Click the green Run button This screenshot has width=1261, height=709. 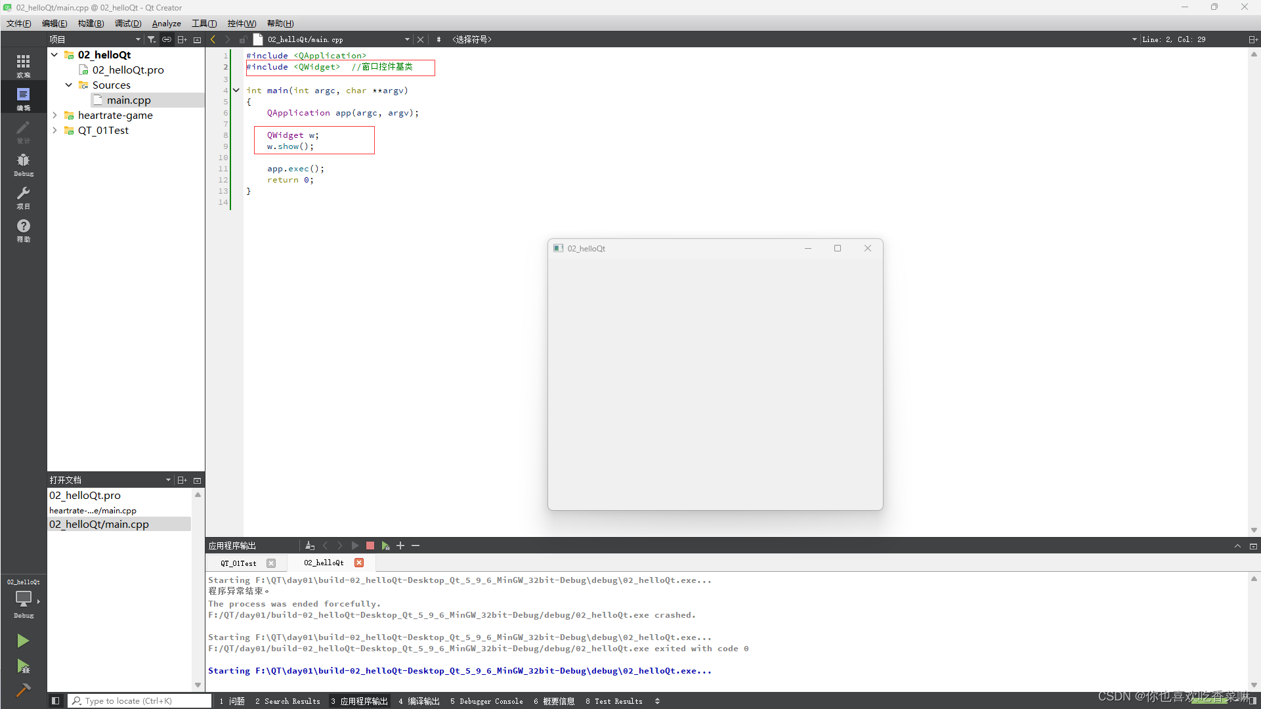pyautogui.click(x=23, y=640)
